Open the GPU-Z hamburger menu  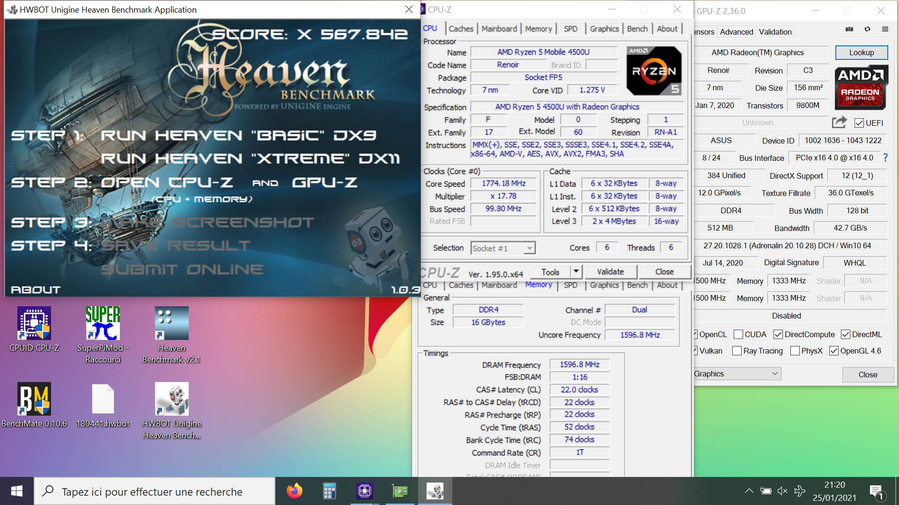885,29
